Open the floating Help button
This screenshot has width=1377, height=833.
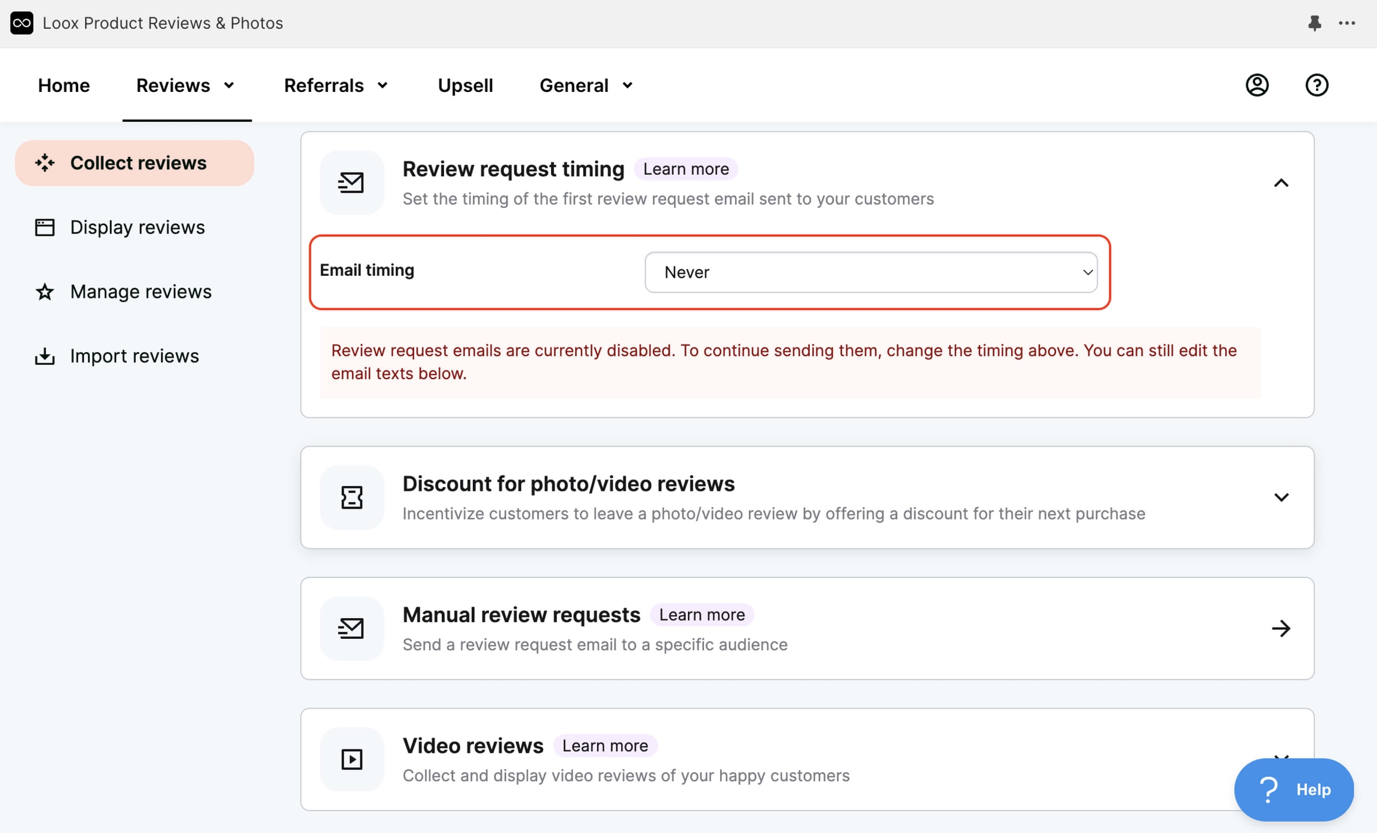coord(1293,789)
